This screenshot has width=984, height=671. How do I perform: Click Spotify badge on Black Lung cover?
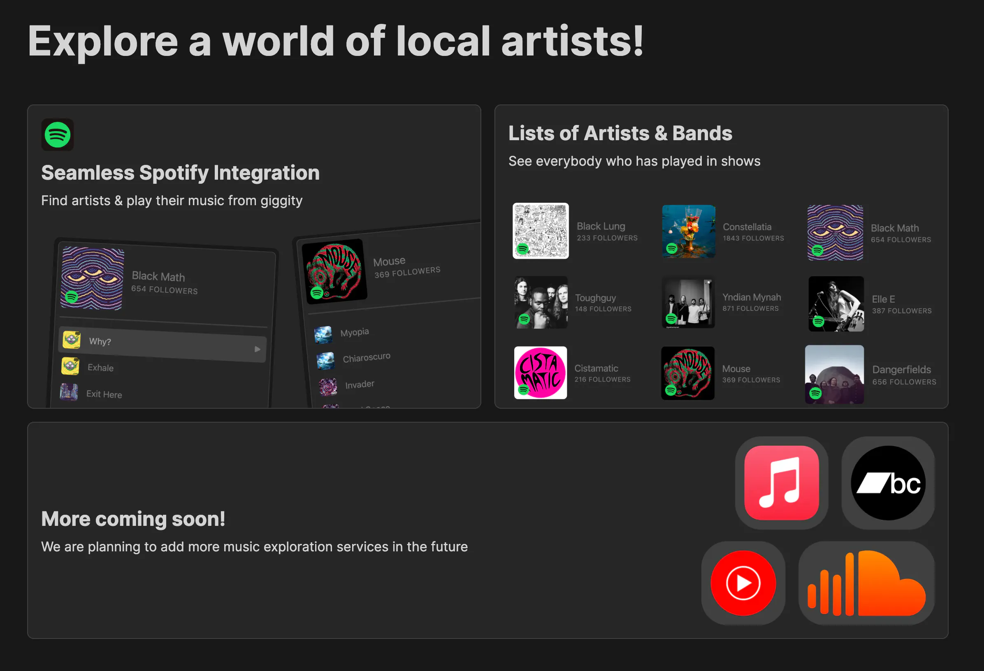point(522,249)
